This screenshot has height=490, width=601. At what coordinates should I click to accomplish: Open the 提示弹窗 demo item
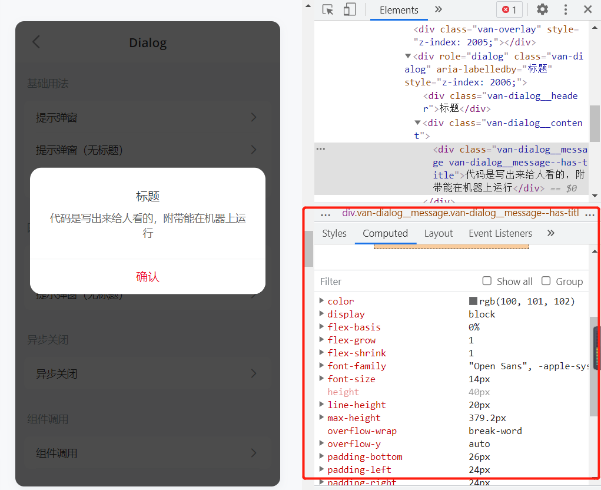(147, 117)
